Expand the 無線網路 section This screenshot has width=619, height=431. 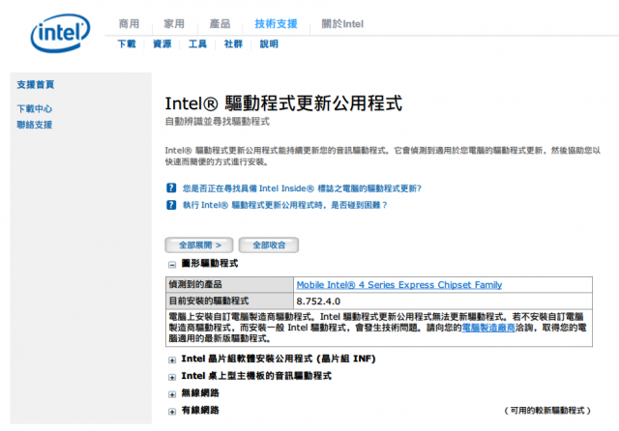point(172,394)
